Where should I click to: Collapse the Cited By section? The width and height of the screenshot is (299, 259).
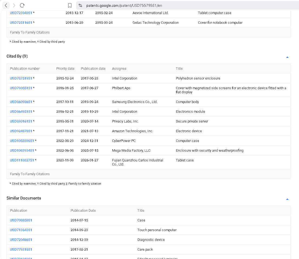click(287, 57)
